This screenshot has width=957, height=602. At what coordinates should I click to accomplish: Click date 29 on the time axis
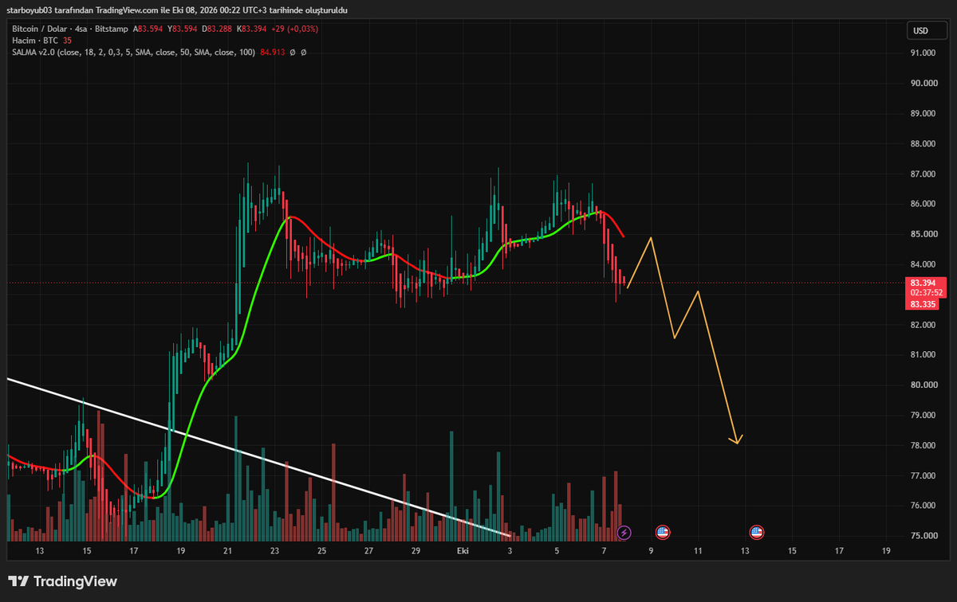click(x=415, y=550)
